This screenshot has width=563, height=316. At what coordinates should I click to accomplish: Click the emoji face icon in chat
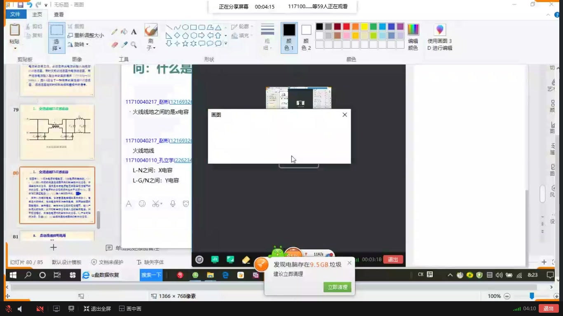coord(142,204)
